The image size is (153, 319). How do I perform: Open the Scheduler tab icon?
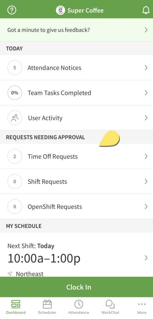(x=47, y=304)
